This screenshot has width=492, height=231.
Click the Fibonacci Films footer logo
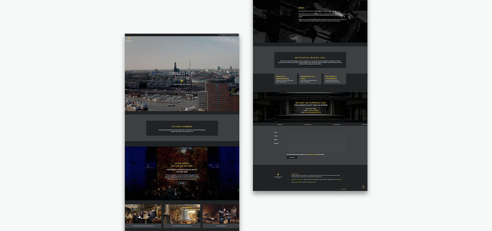[x=278, y=176]
